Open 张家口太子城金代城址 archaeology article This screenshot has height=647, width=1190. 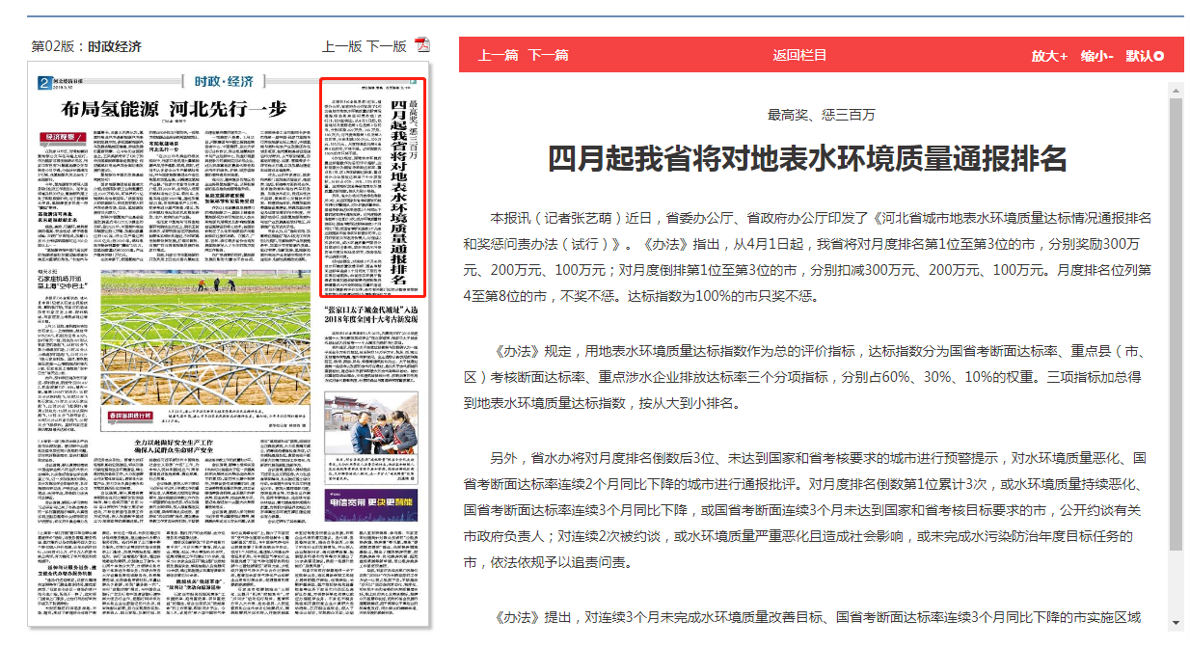pos(372,313)
